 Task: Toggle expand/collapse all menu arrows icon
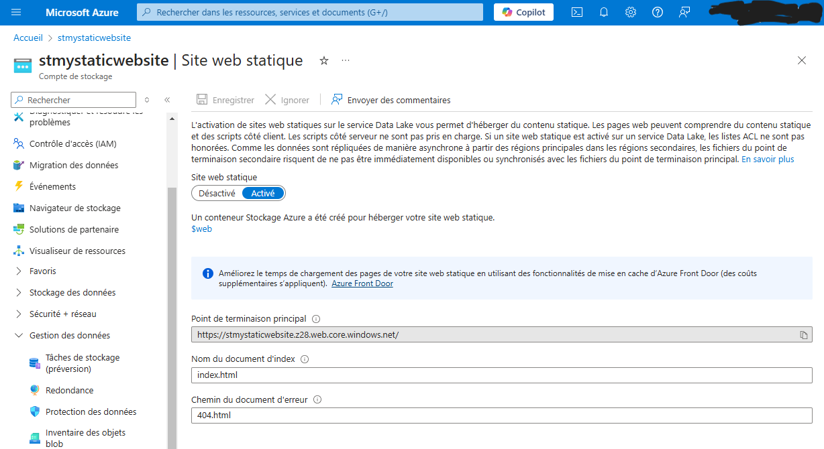[x=148, y=100]
